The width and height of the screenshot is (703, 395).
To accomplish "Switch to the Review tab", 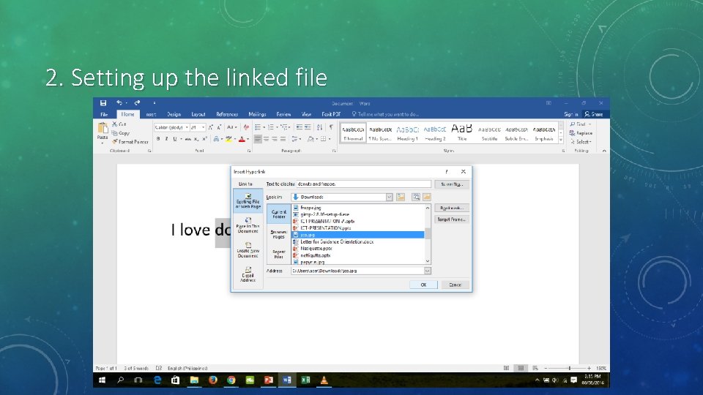I will (283, 114).
